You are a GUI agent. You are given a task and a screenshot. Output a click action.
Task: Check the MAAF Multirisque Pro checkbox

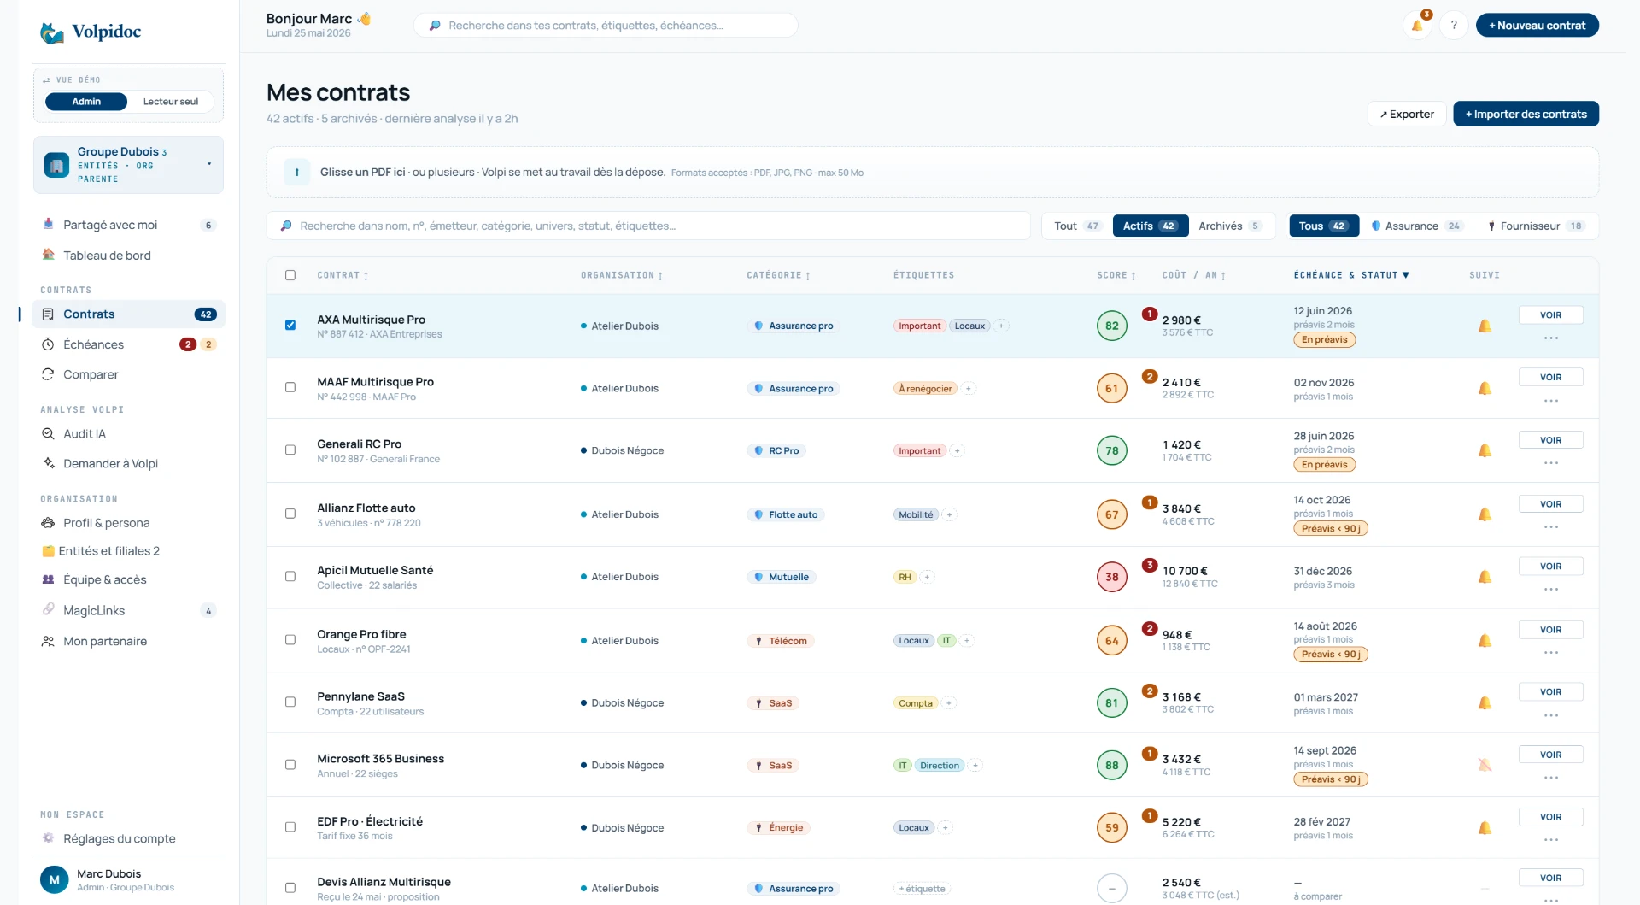[x=290, y=388]
